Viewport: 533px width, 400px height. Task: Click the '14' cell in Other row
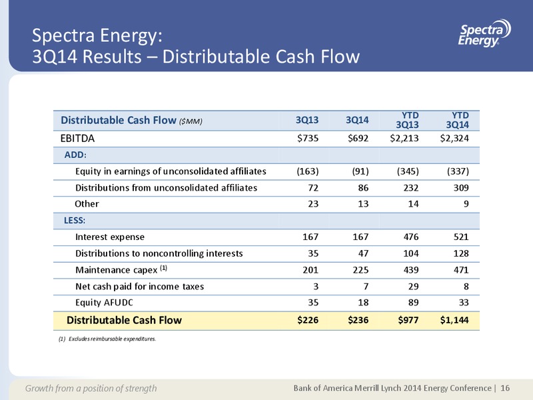[413, 204]
